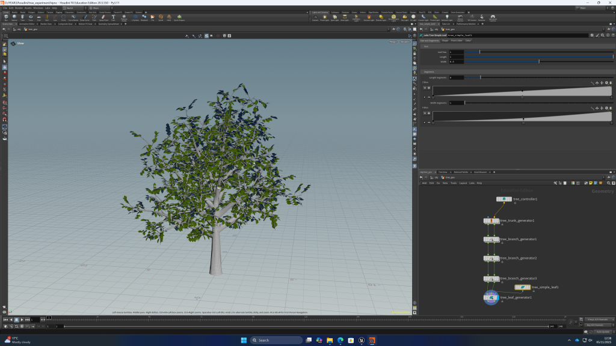Open the Render menu
This screenshot has width=616, height=346.
point(19,8)
